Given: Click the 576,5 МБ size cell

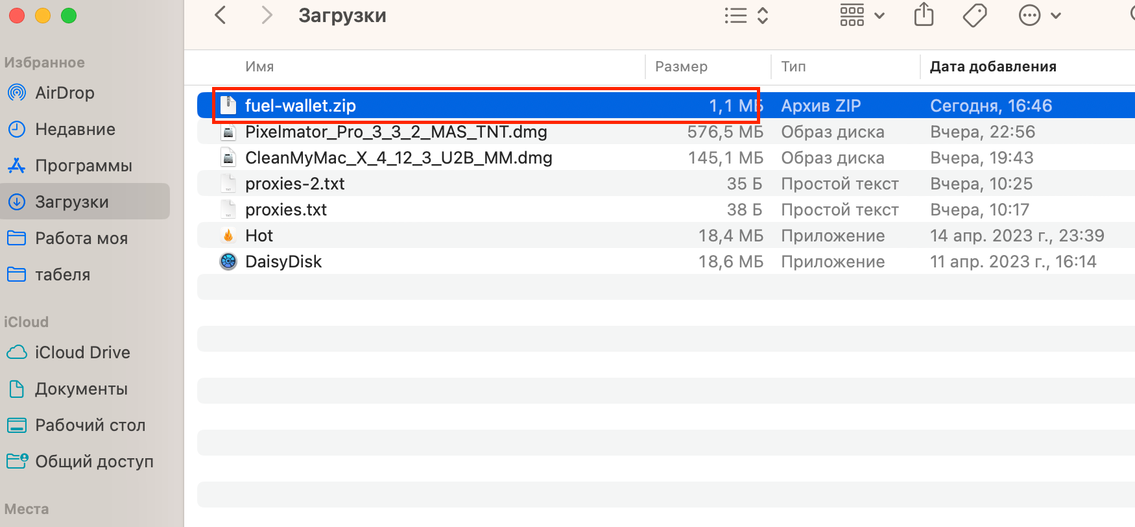Looking at the screenshot, I should (x=725, y=132).
